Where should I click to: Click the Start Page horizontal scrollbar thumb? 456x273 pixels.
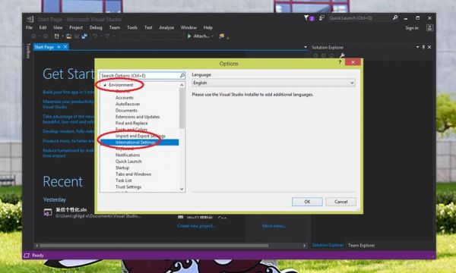(154, 246)
